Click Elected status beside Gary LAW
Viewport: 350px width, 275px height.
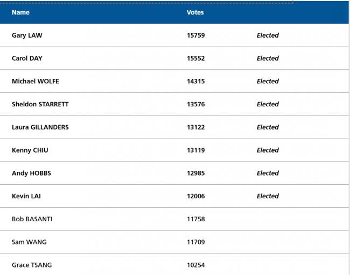tap(268, 35)
